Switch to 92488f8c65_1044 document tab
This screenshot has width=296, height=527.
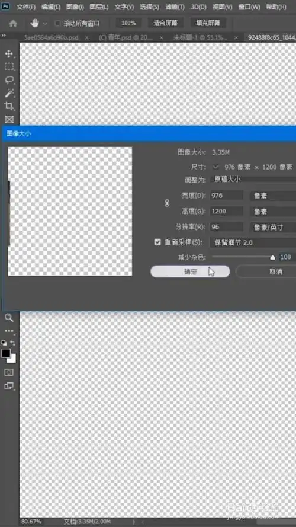pyautogui.click(x=272, y=38)
